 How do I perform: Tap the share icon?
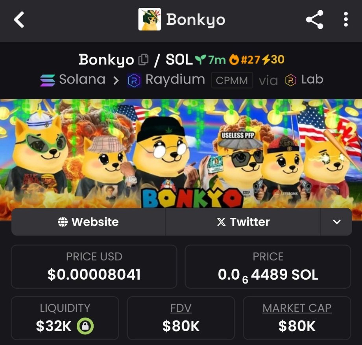point(314,20)
